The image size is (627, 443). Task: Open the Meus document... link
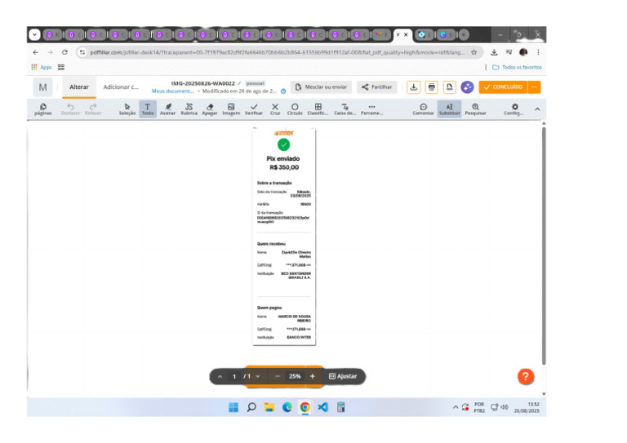coord(173,91)
